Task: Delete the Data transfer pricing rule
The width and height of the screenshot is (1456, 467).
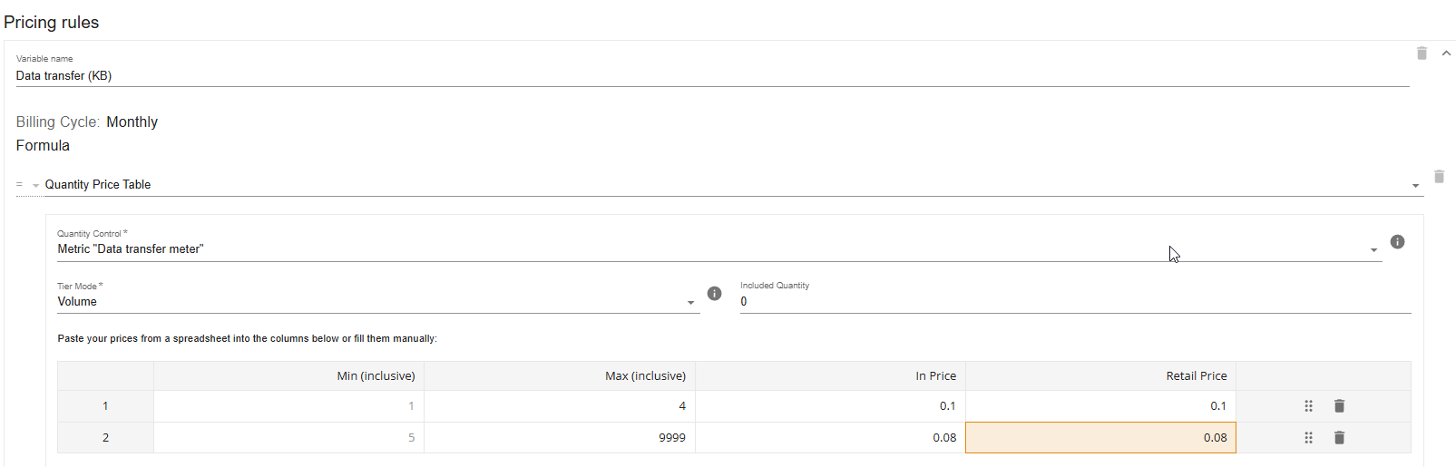Action: [x=1422, y=54]
